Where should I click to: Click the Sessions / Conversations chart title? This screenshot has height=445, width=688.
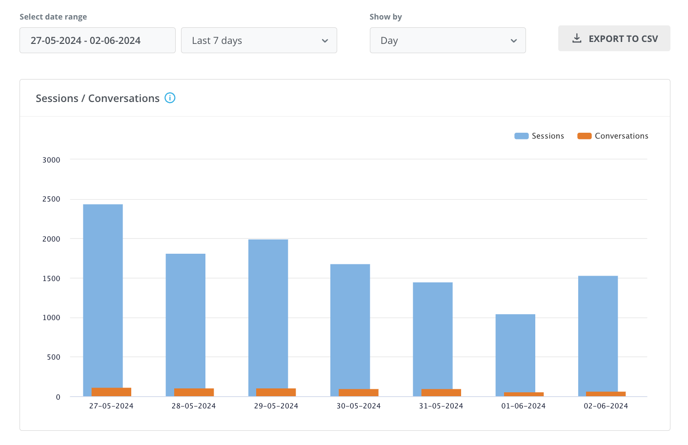[98, 98]
